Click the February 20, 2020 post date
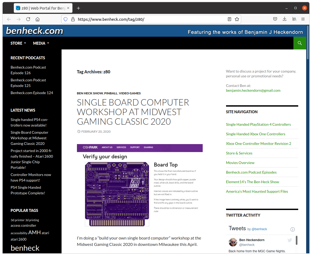This screenshot has width=312, height=256. [x=96, y=132]
